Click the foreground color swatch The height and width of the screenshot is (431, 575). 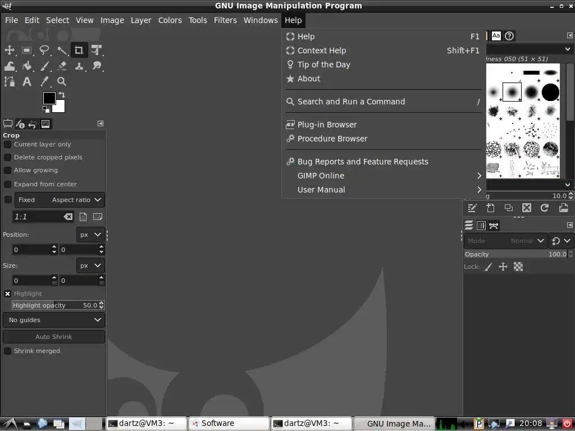point(49,98)
